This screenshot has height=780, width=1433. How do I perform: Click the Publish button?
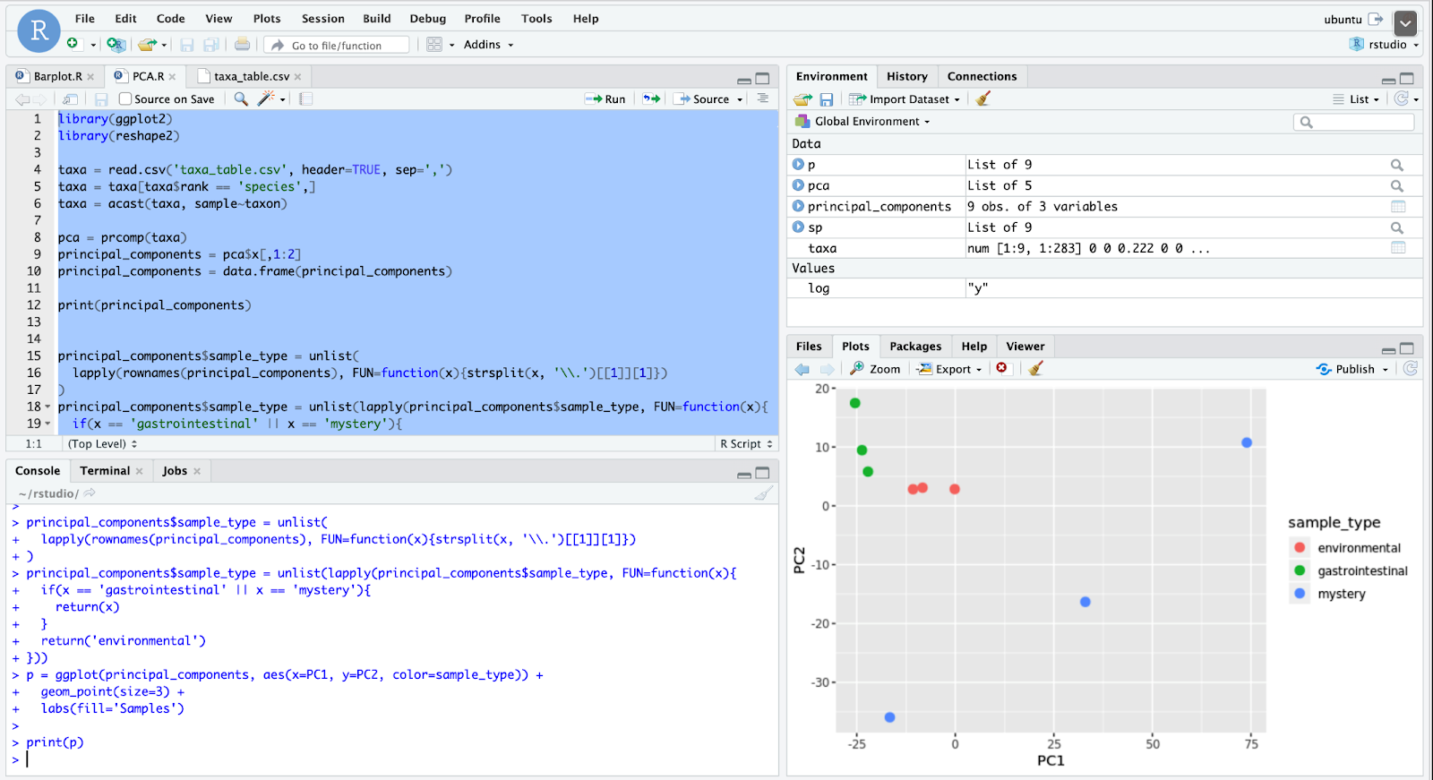coord(1345,369)
